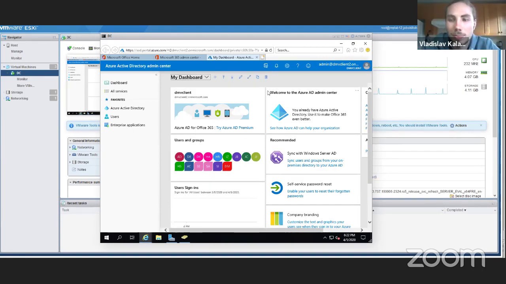Expand the VMware Tools row in General Information

click(70, 155)
